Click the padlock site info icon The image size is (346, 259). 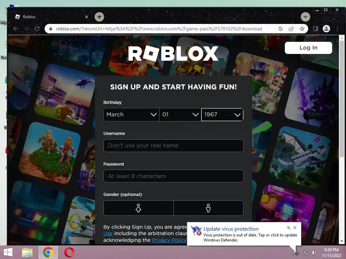[x=51, y=29]
